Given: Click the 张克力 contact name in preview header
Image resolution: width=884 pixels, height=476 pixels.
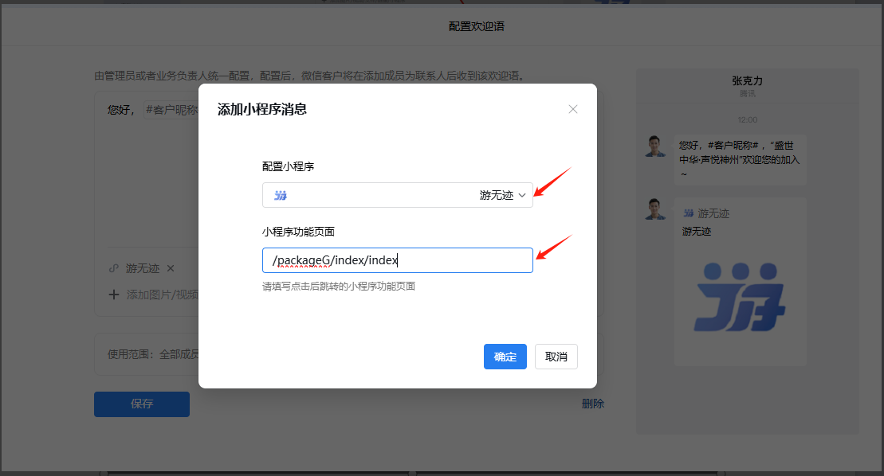Looking at the screenshot, I should coord(747,81).
